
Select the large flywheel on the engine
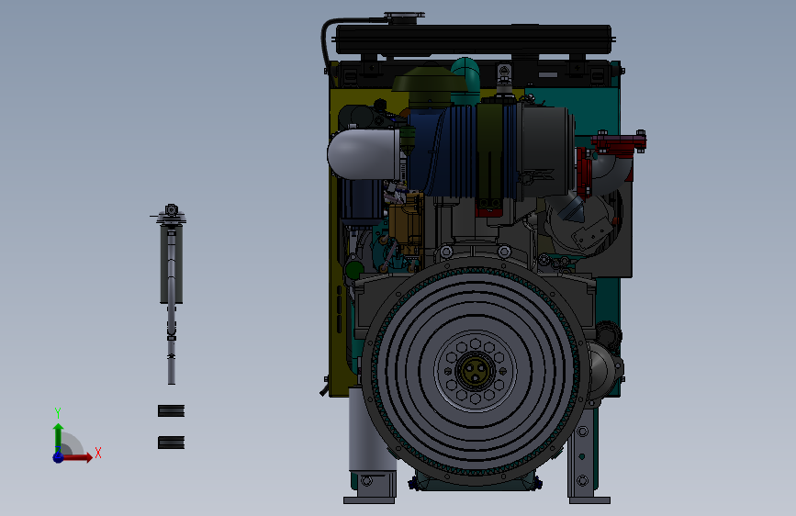click(476, 371)
